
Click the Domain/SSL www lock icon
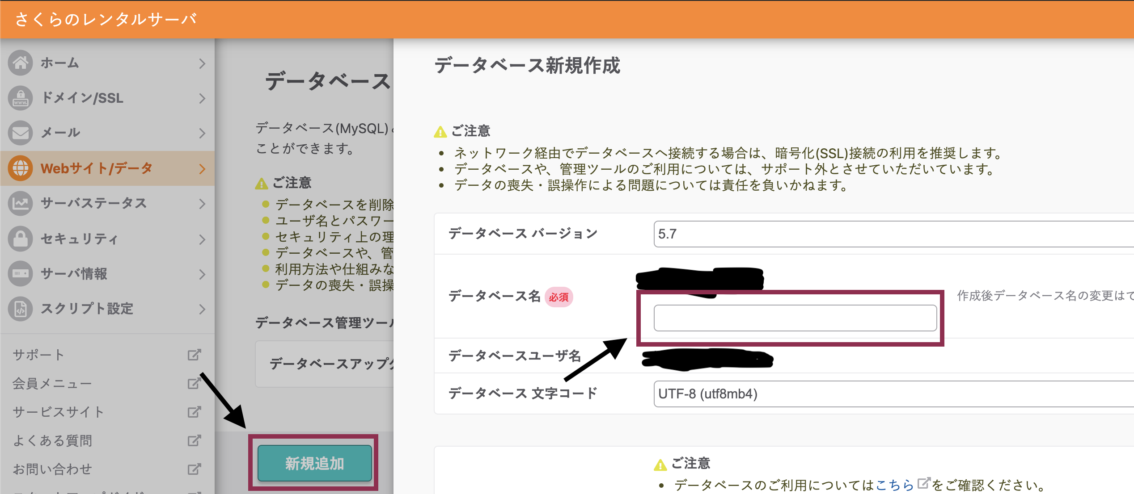coord(20,98)
